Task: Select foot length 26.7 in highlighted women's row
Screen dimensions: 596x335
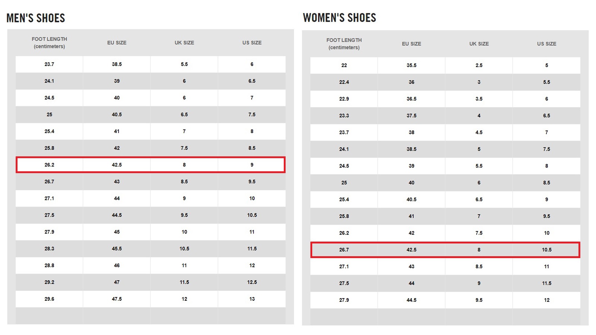Action: click(x=344, y=250)
